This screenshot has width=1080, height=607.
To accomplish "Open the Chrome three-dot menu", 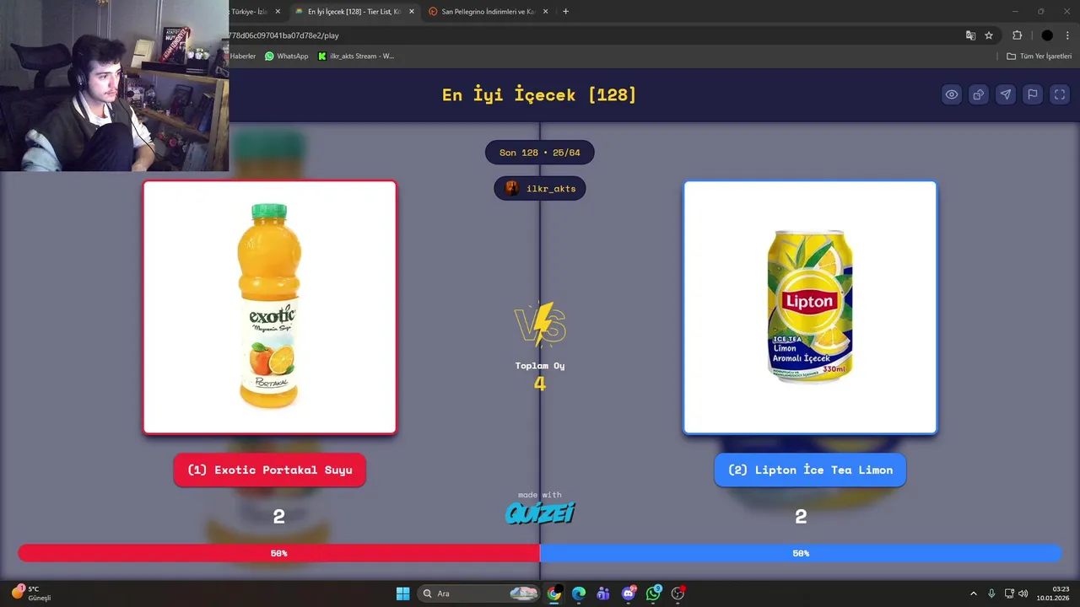I will pyautogui.click(x=1067, y=35).
